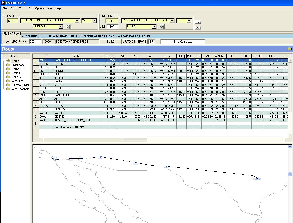This screenshot has width=293, height=223.
Task: Expand the departure airport name dropdown
Action: coord(77,21)
